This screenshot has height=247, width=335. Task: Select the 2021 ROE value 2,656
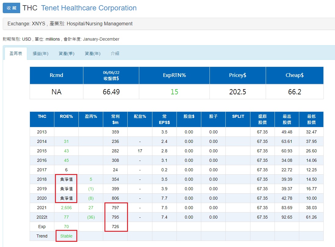coord(67,208)
